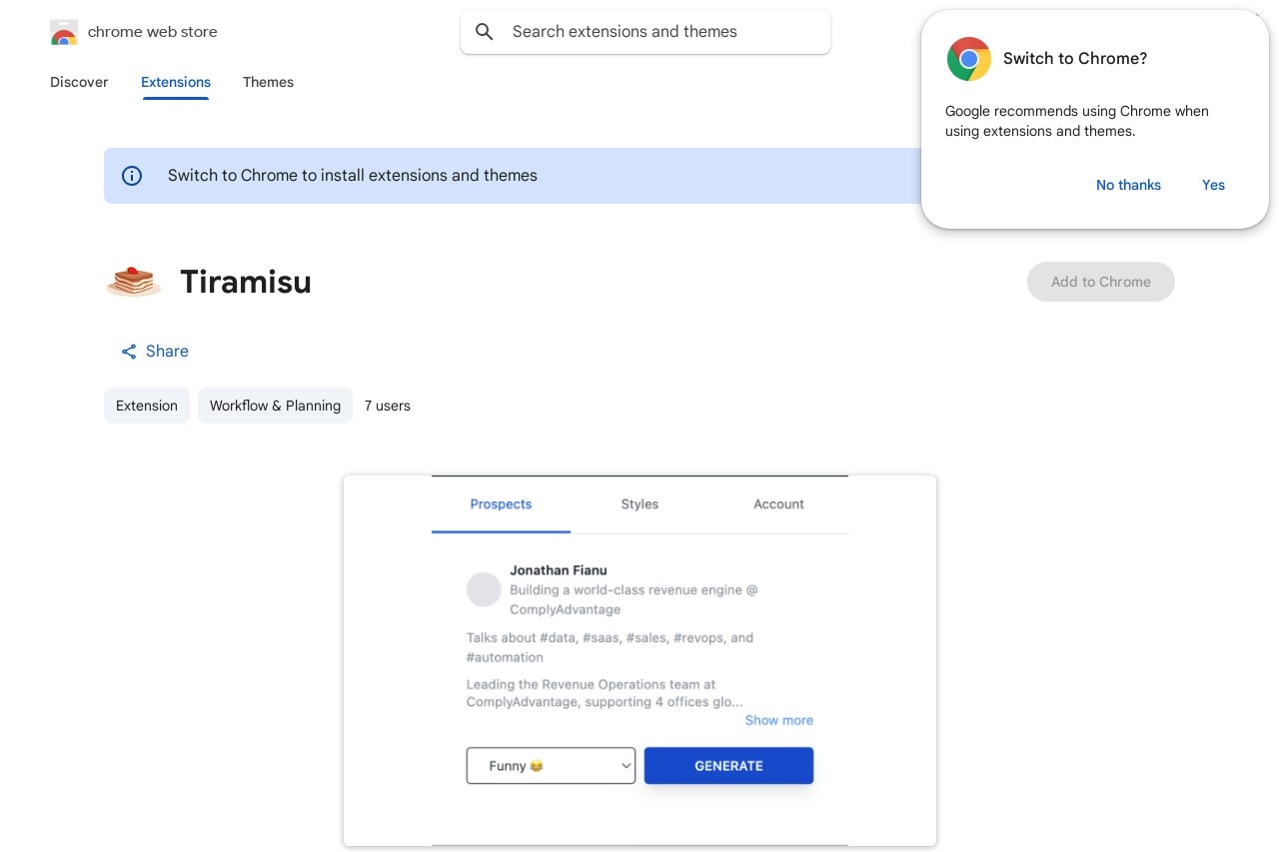The height and width of the screenshot is (852, 1279).
Task: Click the Tiramisu cake icon
Action: click(x=134, y=282)
